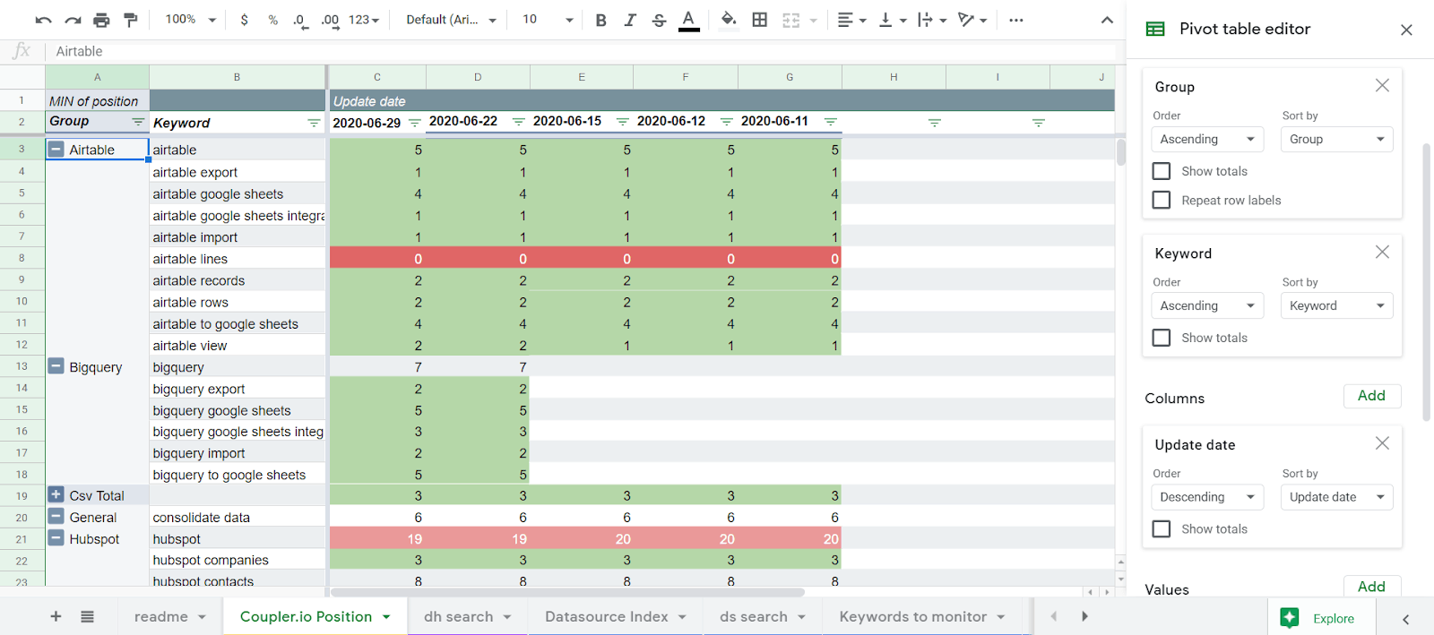Screen dimensions: 1434x635
Task: Add a field to Columns
Action: click(x=1371, y=396)
